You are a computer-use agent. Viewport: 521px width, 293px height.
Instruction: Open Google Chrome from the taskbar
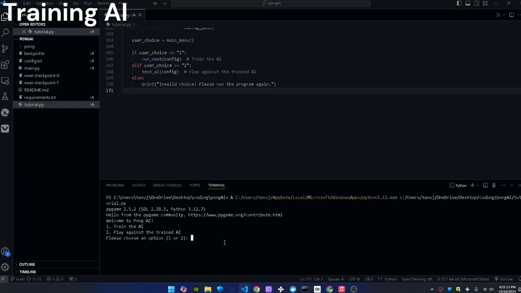(257, 289)
